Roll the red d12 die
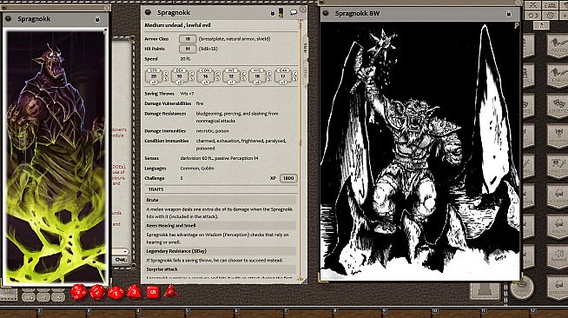Viewport: 568px width, 318px height. tap(97, 292)
